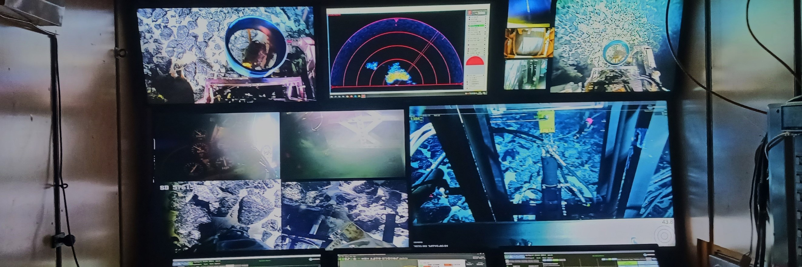
Task: Click the orange logo icon beside the sonar brand header
Action: click(x=469, y=13)
